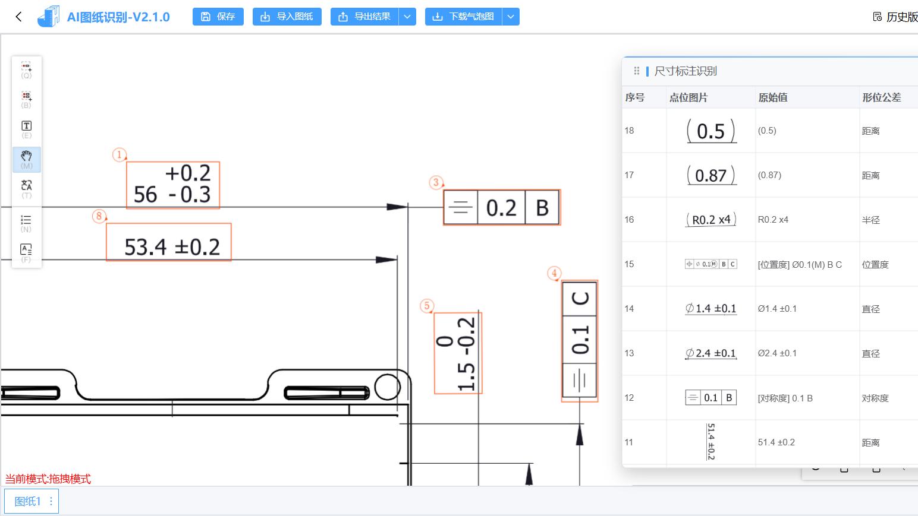Click the raw value text Ø1.4 ±0.1

777,309
